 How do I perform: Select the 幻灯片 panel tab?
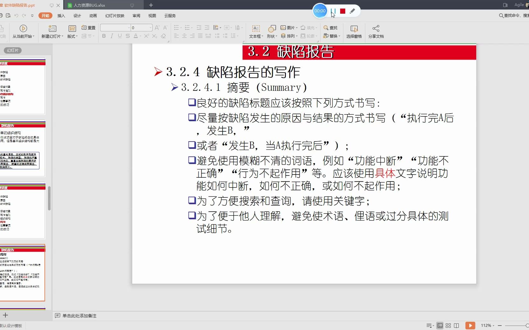pyautogui.click(x=13, y=50)
